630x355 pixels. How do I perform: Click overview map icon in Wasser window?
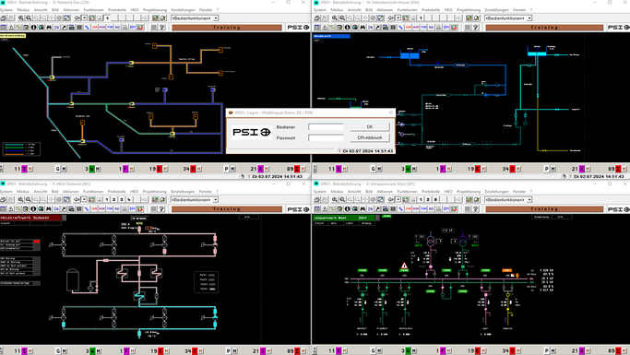click(380, 18)
